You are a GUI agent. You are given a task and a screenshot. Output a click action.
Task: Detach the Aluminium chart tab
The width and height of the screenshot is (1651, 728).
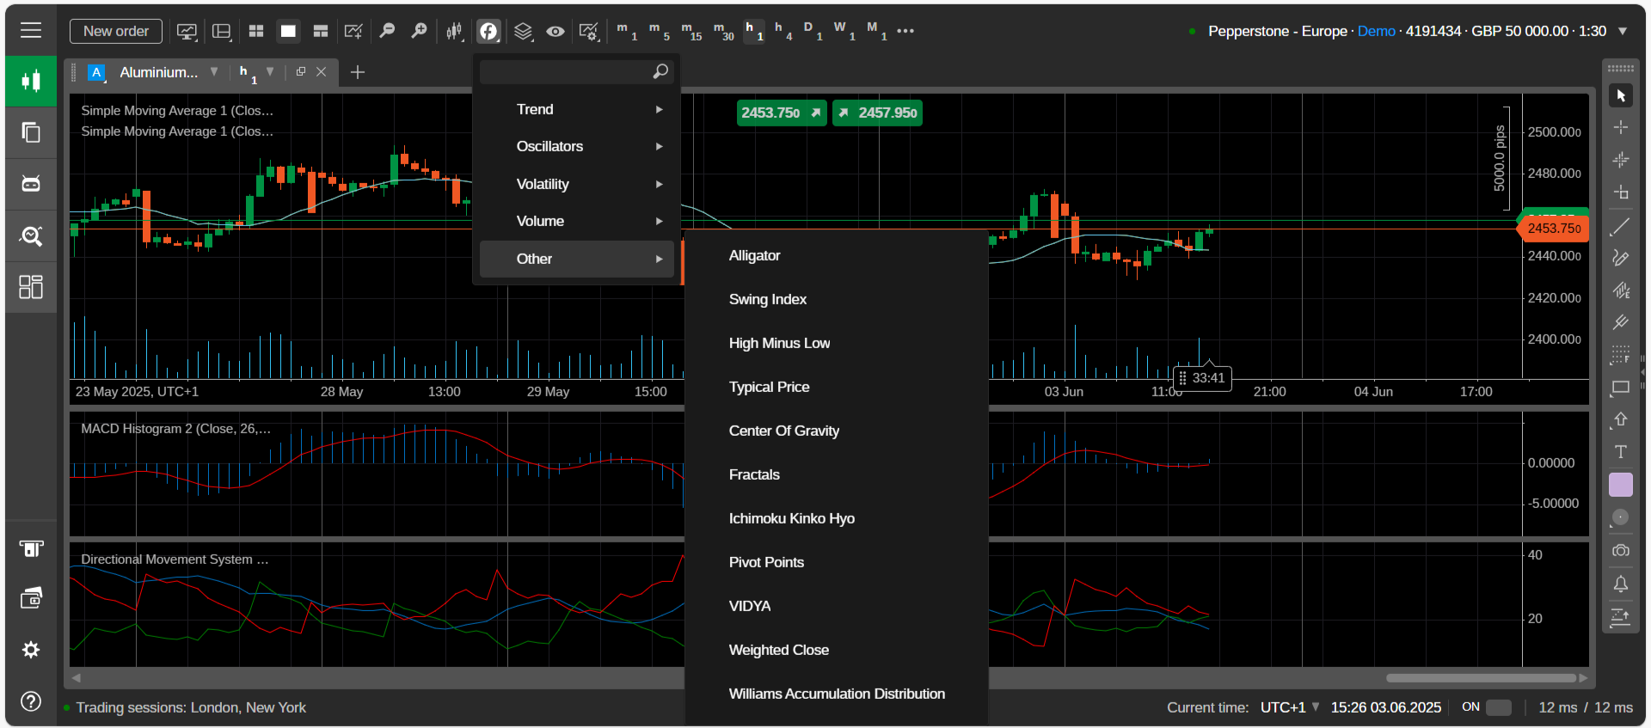(x=301, y=71)
